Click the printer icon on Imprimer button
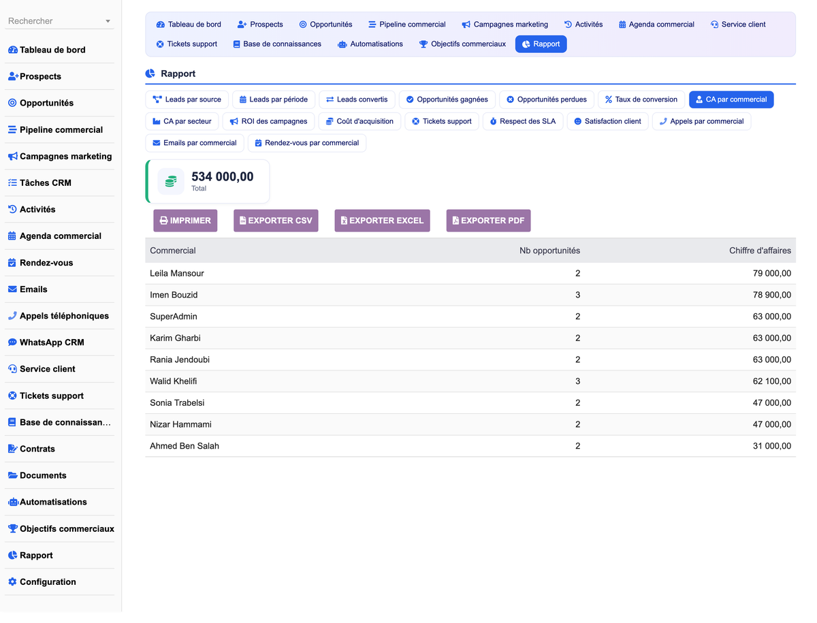This screenshot has width=817, height=623. coord(163,221)
